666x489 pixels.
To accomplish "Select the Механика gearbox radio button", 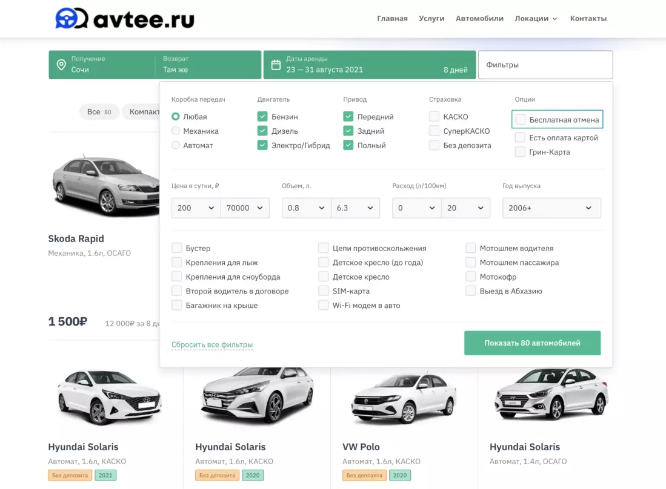I will coord(175,131).
